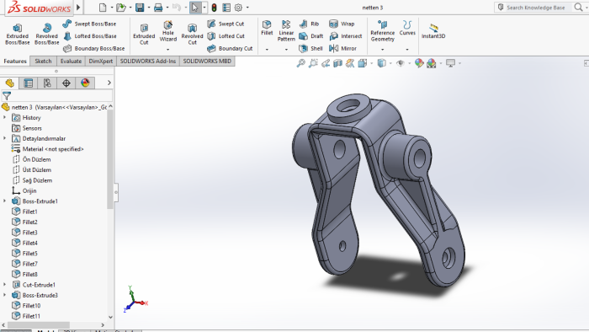589x332 pixels.
Task: Open the DimXpertManager crosshair tab
Action: 66,83
